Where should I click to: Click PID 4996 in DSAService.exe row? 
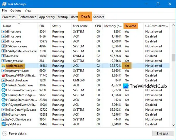(x=43, y=46)
